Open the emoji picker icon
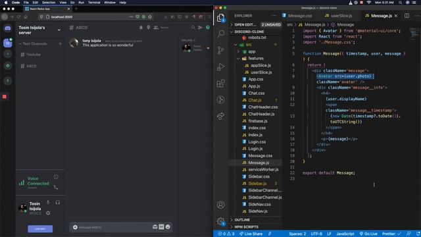 (168, 227)
